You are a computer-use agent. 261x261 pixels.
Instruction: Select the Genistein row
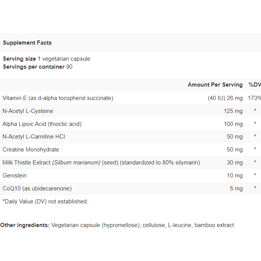130,176
